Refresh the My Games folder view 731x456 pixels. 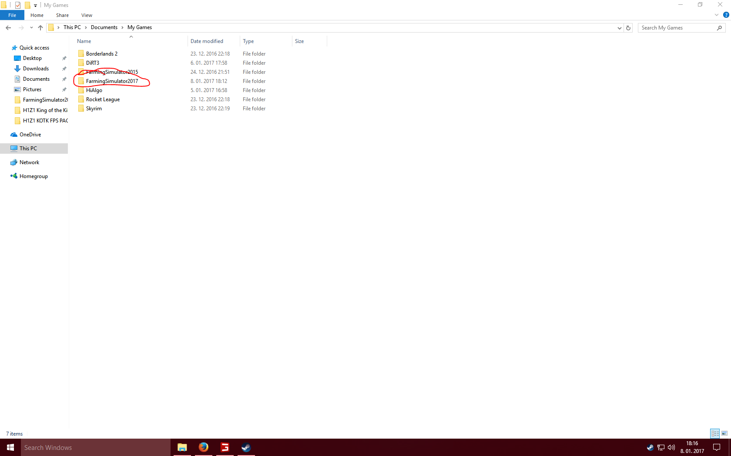pos(628,28)
